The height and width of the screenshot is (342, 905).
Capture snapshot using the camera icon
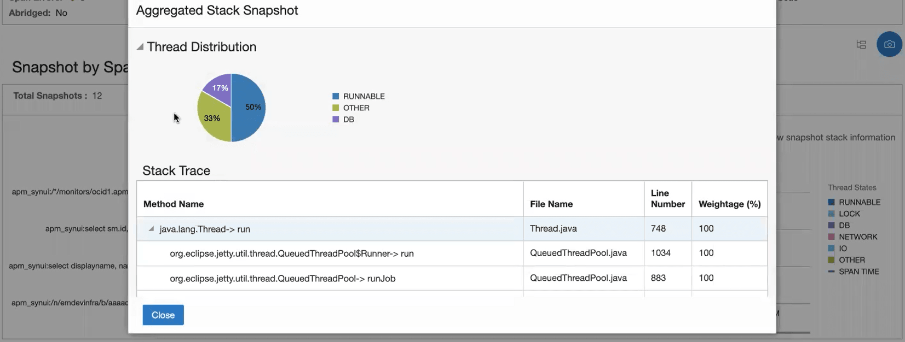[x=889, y=44]
